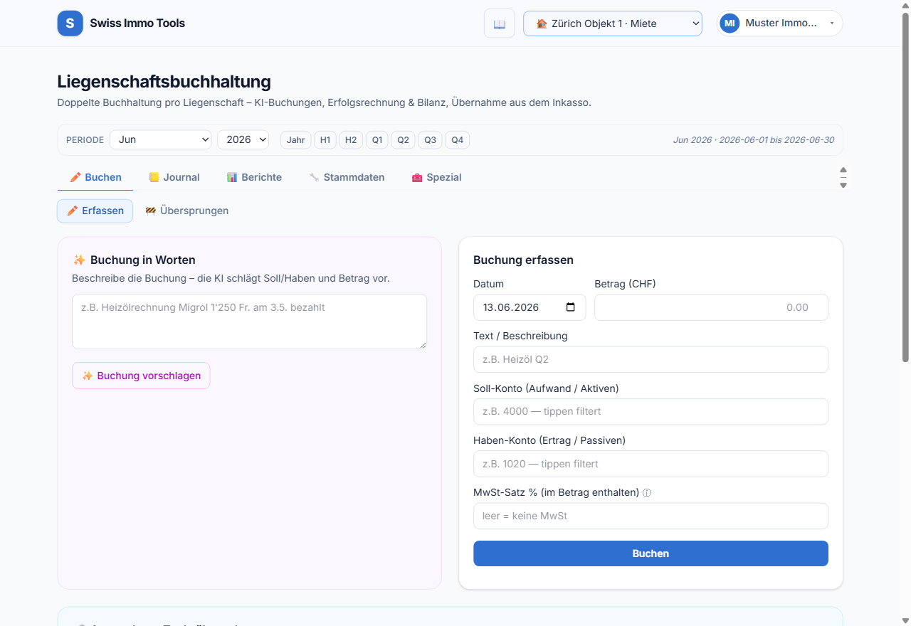The width and height of the screenshot is (911, 626).
Task: Open the Stammdaten tab
Action: 347,177
